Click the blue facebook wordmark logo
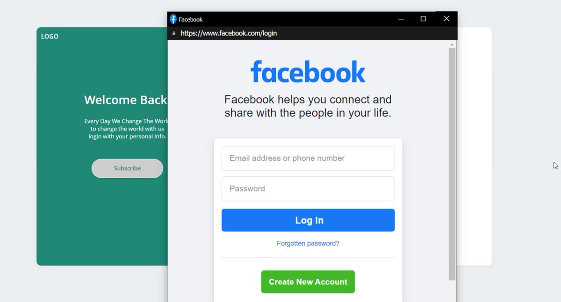Viewport: 561px width, 302px height. click(308, 72)
